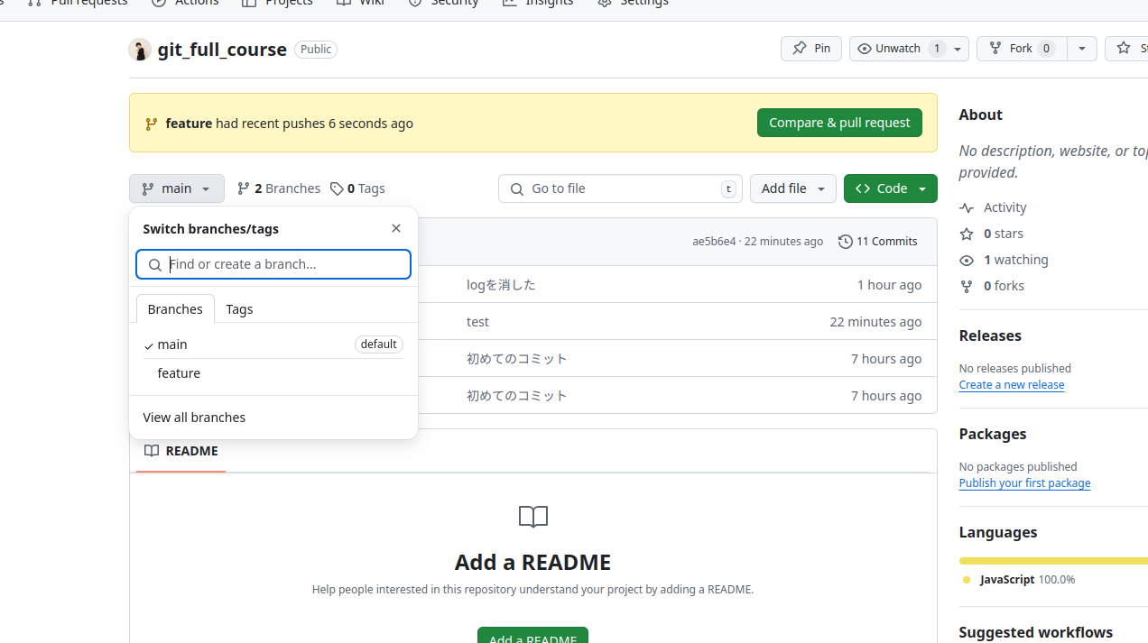
Task: Open commit hash ae5b6e4
Action: (714, 242)
